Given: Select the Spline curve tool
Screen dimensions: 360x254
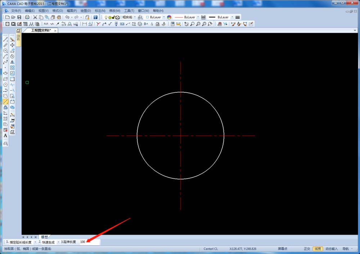Looking at the screenshot, I should click(x=5, y=62).
